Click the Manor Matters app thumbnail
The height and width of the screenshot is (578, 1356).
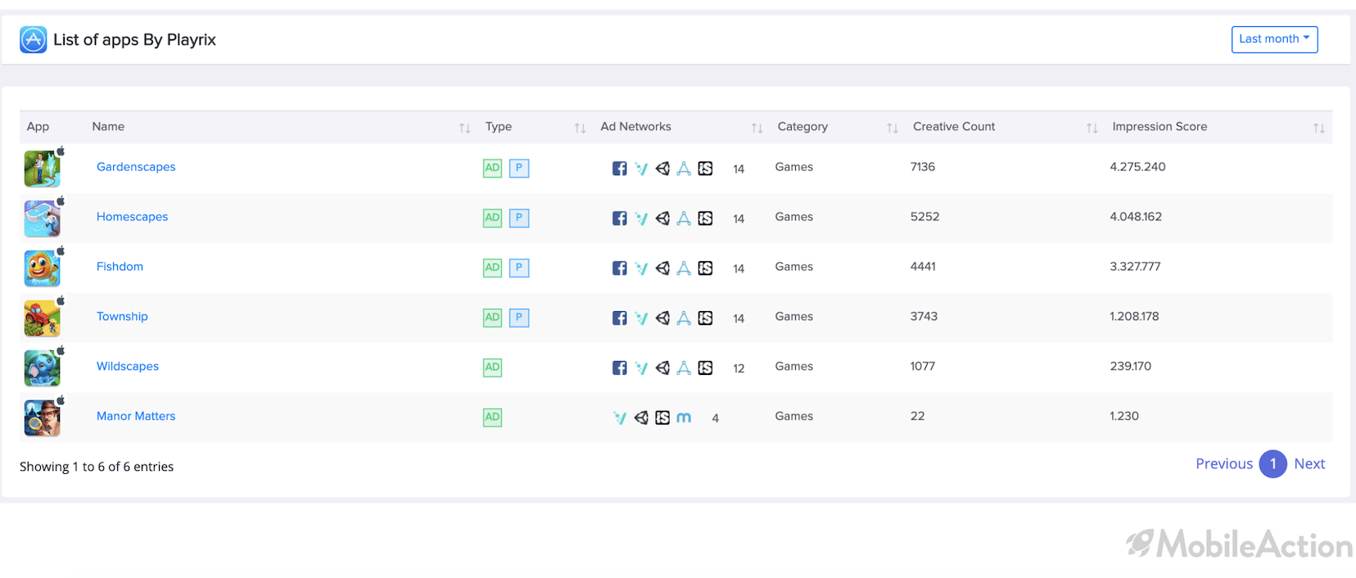point(43,419)
